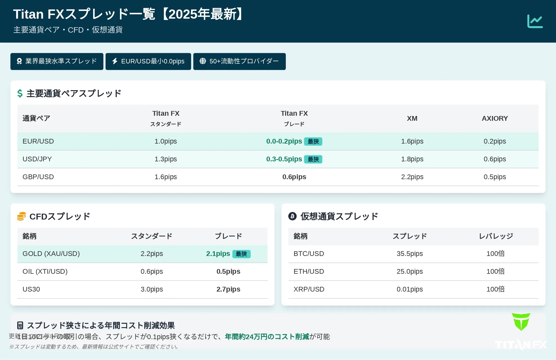Click the green dollar sign icon
Viewport: 556px width, 360px height.
click(x=20, y=93)
